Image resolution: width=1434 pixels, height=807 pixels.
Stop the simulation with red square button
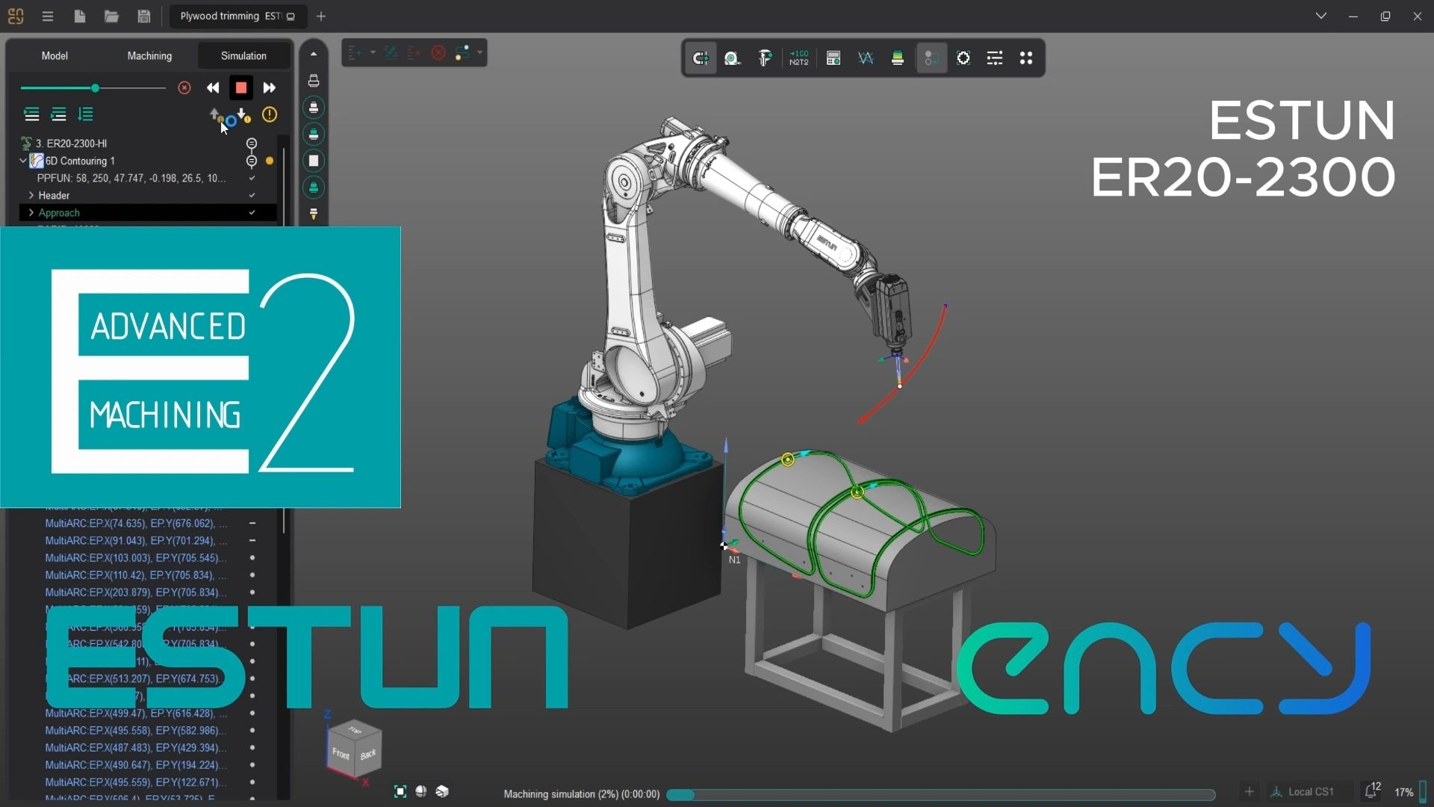pos(240,88)
